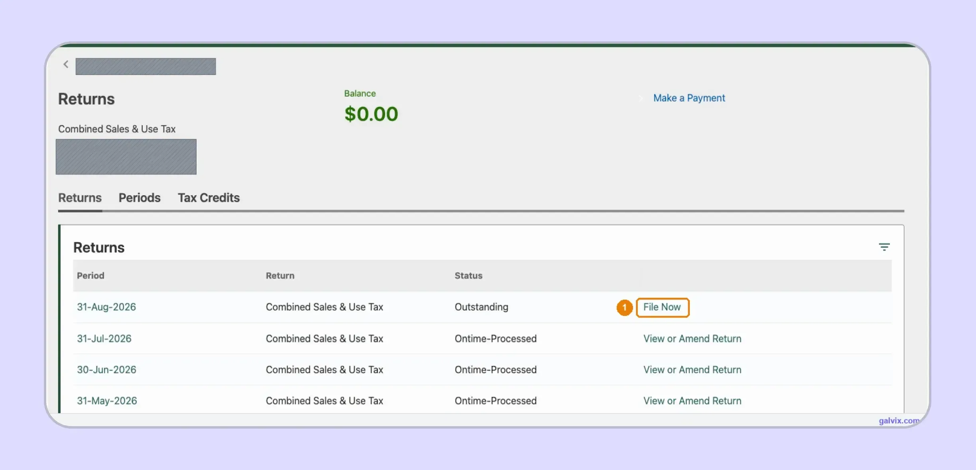Open the 31-Aug-2026 period link
Viewport: 976px width, 470px height.
coord(106,307)
